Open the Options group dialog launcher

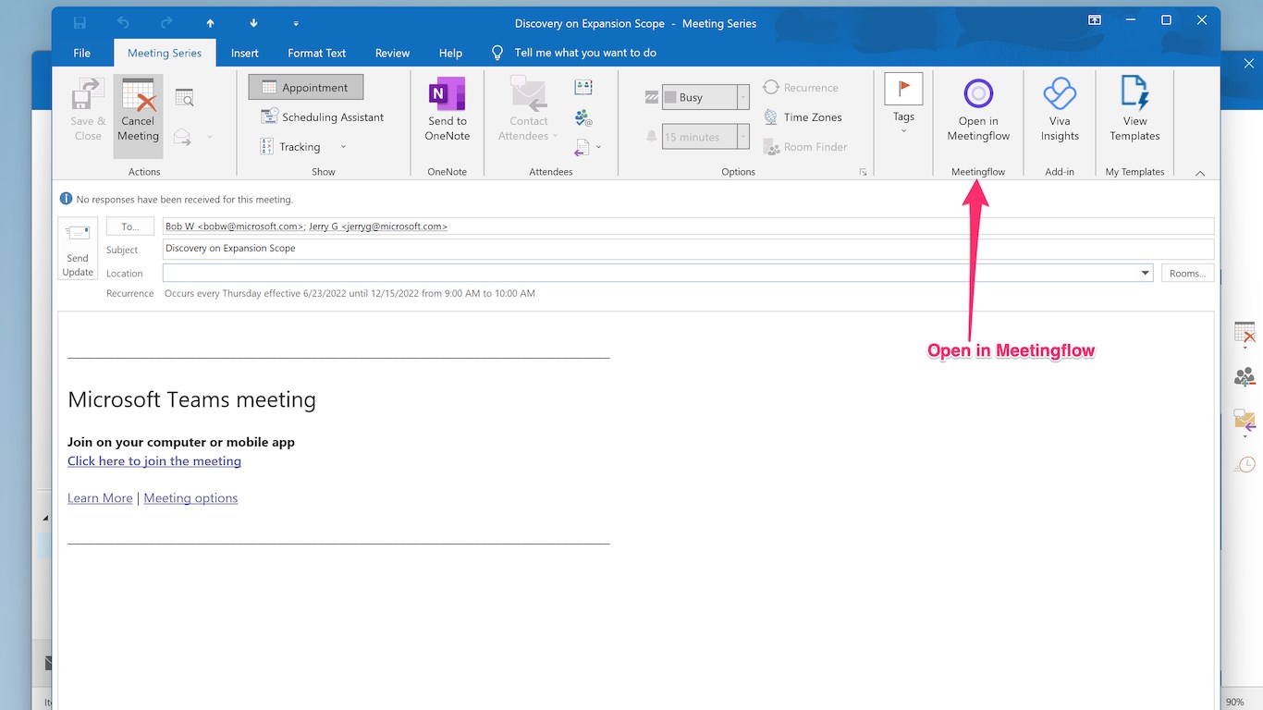pyautogui.click(x=863, y=172)
